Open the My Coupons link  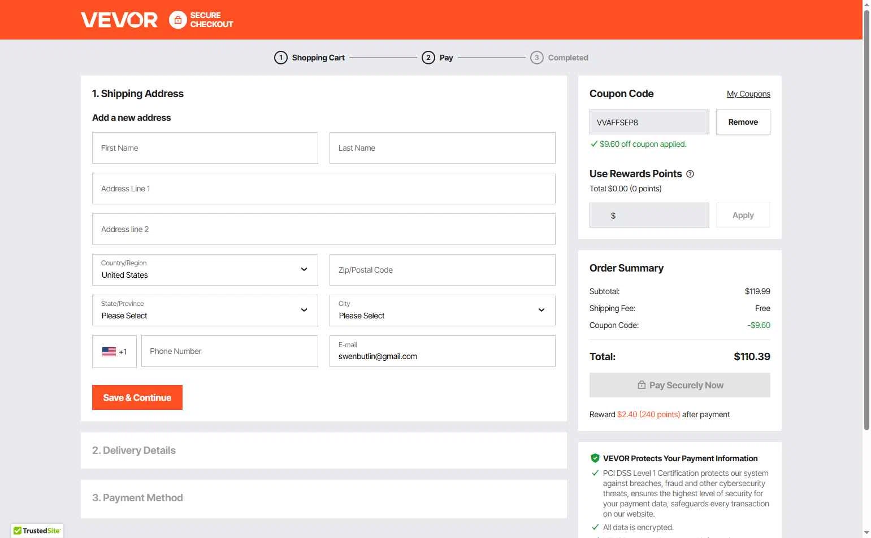pos(748,94)
